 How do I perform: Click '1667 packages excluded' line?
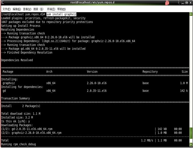47,22
